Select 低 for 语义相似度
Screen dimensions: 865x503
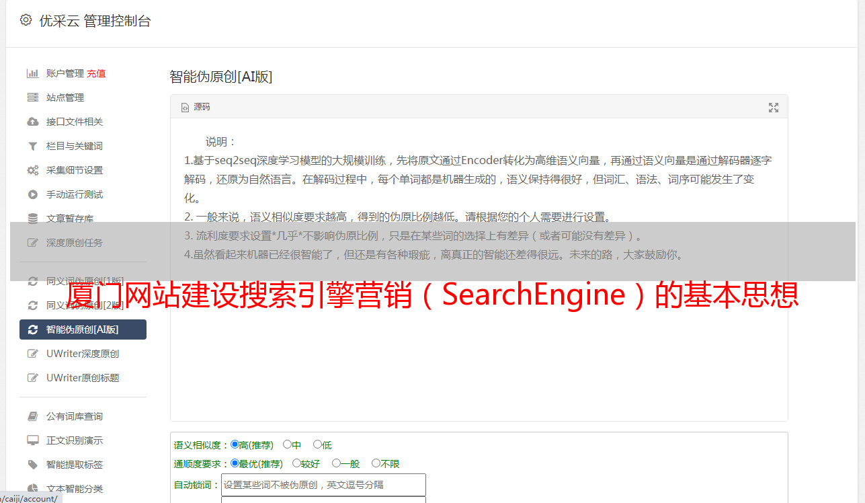[317, 444]
